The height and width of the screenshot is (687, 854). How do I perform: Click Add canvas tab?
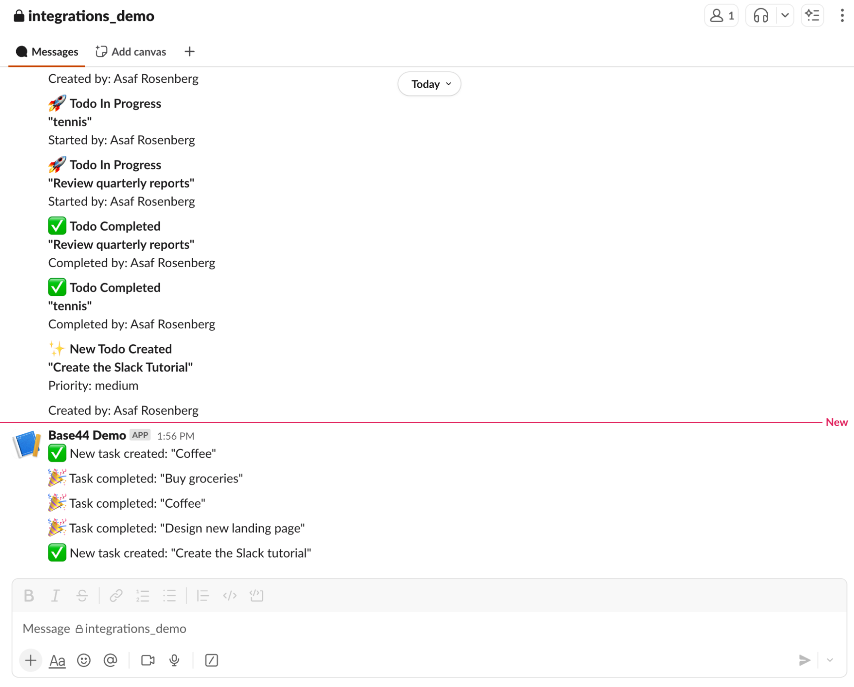click(x=131, y=52)
